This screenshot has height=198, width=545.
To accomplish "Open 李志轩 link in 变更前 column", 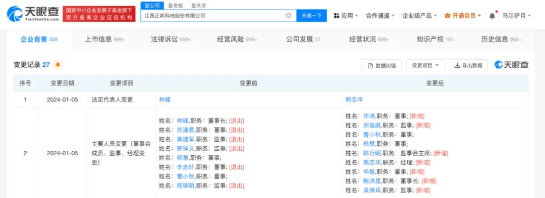I will click(186, 167).
